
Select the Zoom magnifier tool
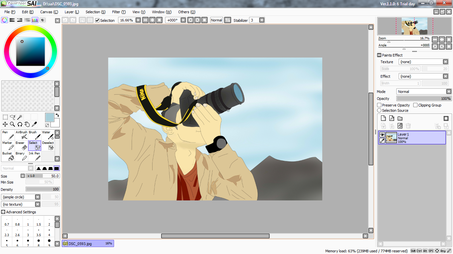tap(12, 124)
